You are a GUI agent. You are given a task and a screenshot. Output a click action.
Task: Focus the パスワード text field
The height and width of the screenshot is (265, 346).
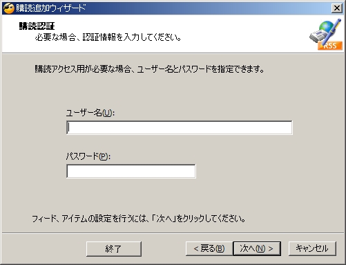click(131, 171)
